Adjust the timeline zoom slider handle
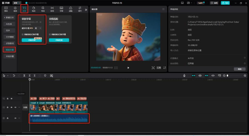249x136 pixels. [x=227, y=76]
